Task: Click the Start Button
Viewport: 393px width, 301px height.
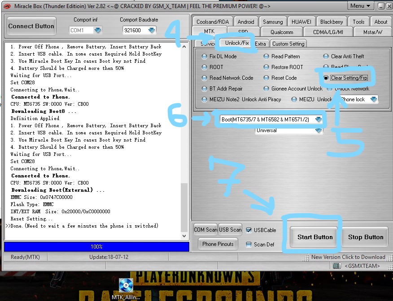Action: click(315, 237)
